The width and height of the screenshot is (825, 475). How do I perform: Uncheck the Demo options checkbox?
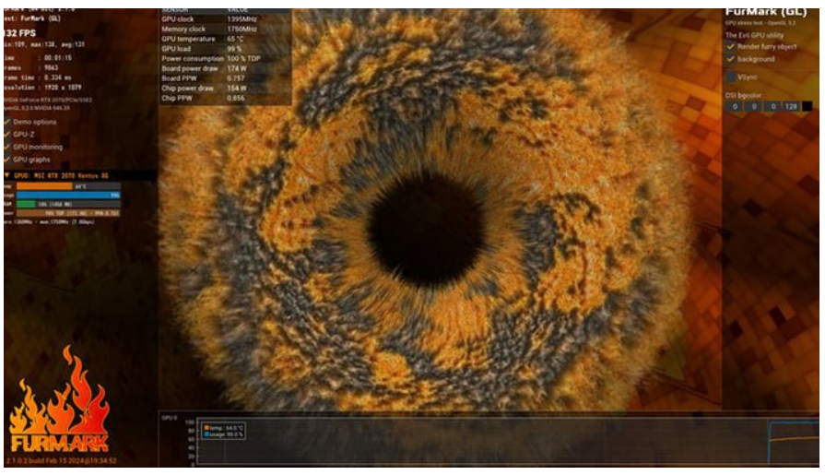coord(7,122)
